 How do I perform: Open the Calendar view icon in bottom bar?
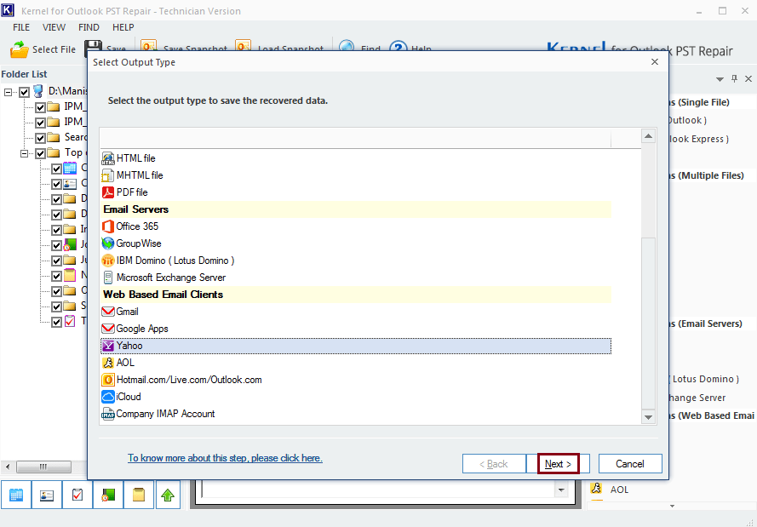[15, 495]
